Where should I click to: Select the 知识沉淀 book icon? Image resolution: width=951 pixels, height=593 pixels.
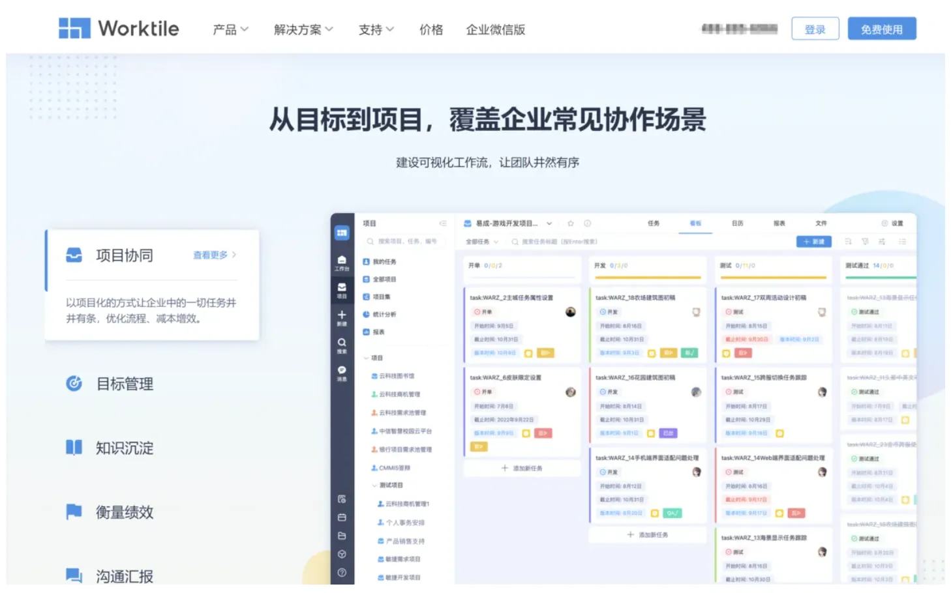point(74,447)
